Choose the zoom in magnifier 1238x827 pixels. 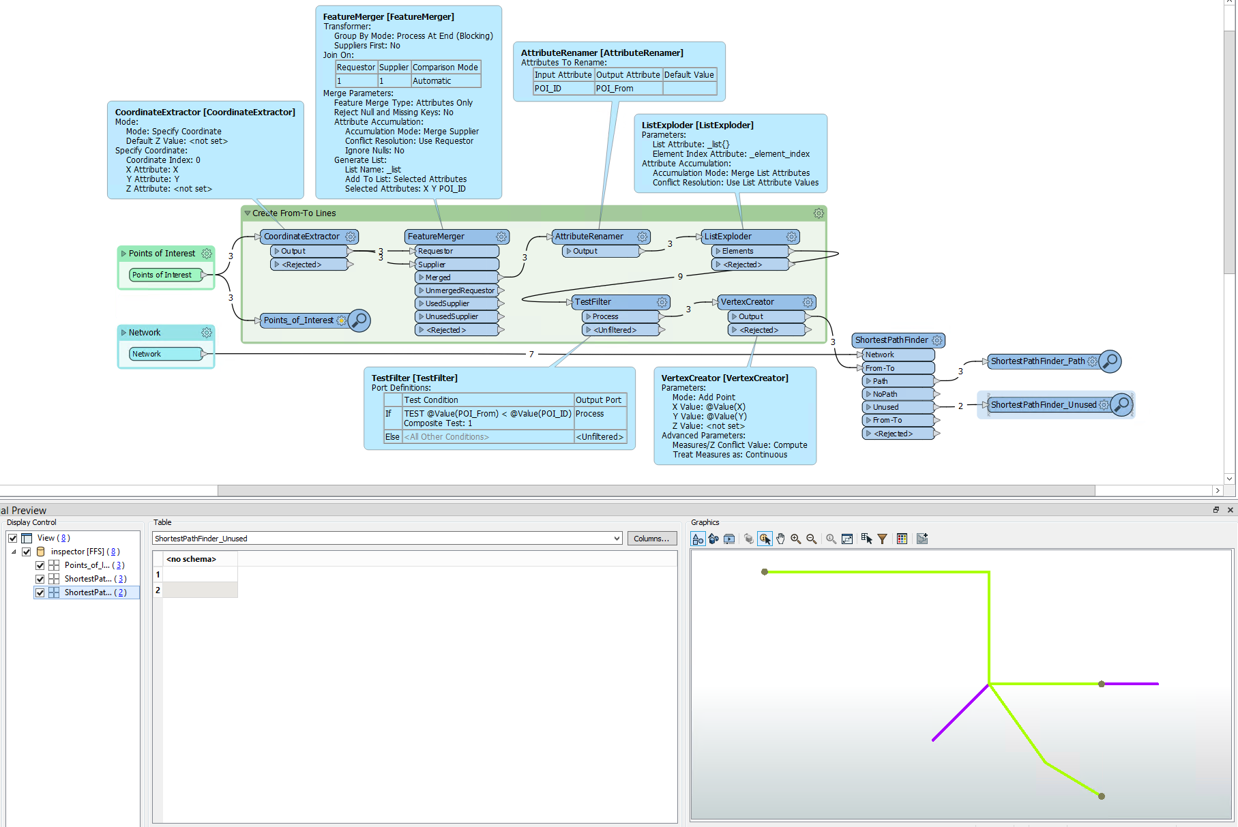point(796,539)
